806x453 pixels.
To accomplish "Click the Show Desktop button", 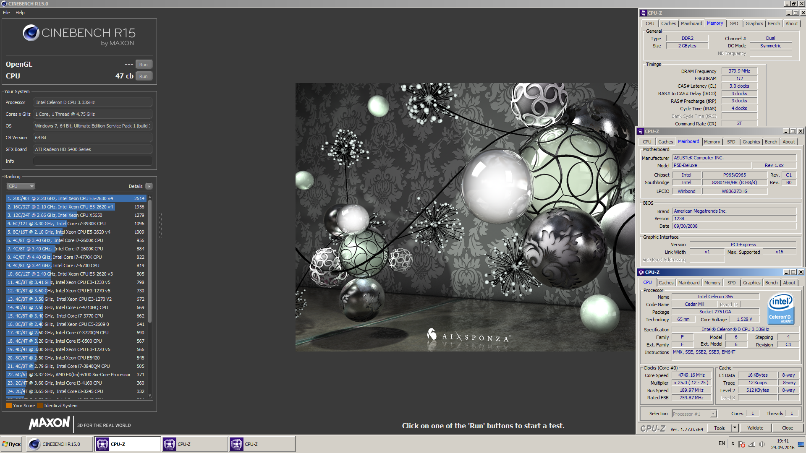I will point(802,444).
